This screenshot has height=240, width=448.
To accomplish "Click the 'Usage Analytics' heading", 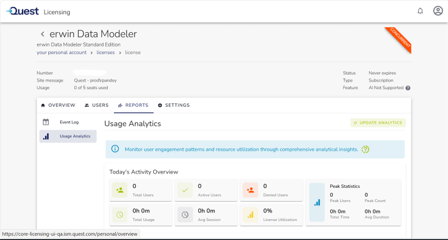I will (x=133, y=123).
